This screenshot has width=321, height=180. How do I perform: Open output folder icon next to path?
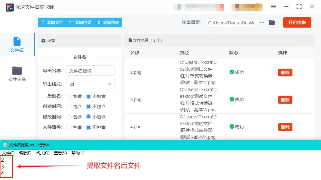(x=272, y=22)
